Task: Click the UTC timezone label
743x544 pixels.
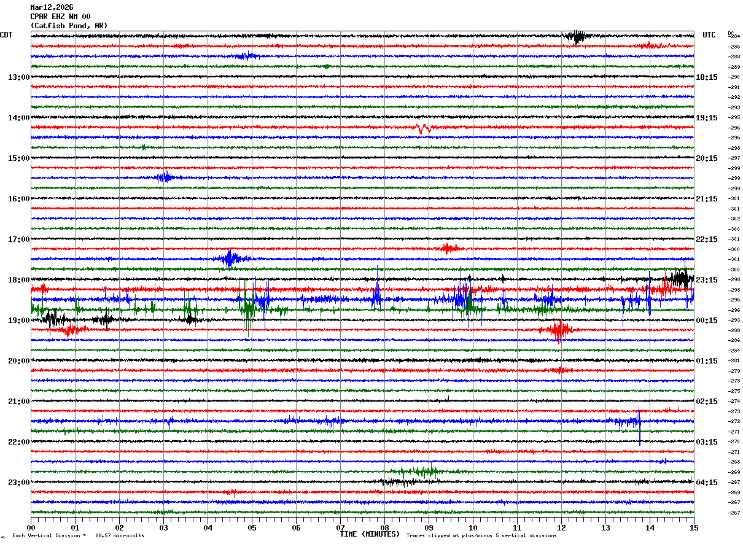Action: click(709, 35)
